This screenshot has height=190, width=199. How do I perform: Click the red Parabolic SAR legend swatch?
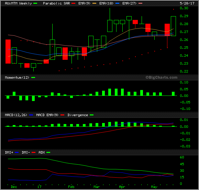pos(73,3)
